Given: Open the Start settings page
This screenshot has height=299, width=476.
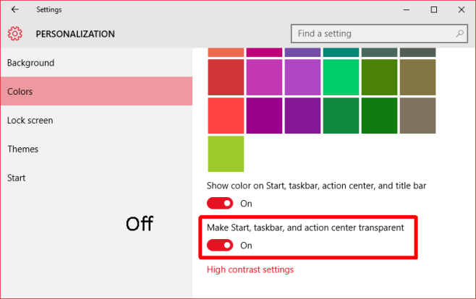Looking at the screenshot, I should [17, 178].
